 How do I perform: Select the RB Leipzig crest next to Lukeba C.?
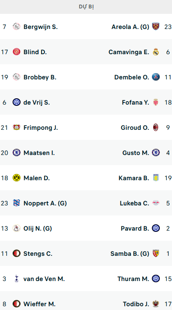[156, 203]
